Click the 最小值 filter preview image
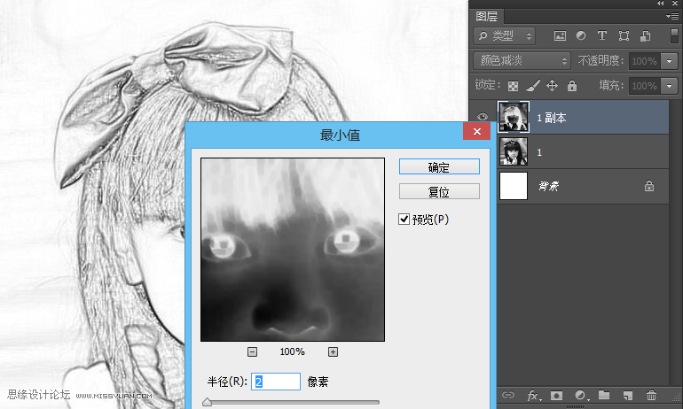Viewport: 683px width, 409px height. (293, 250)
